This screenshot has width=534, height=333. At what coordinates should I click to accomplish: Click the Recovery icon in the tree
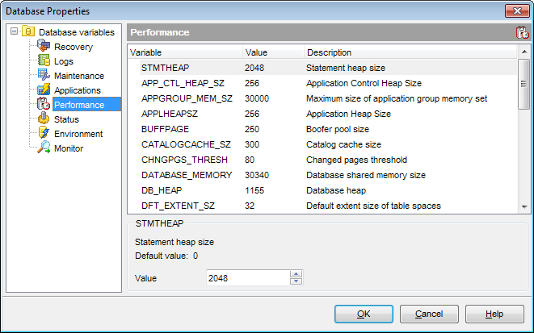point(44,47)
